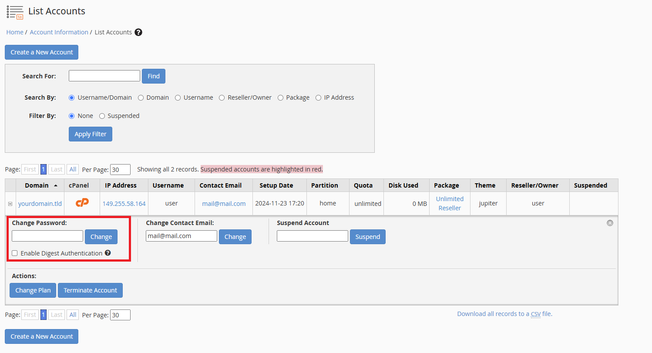652x353 pixels.
Task: Click Change button under Change Contact Email
Action: pos(235,237)
